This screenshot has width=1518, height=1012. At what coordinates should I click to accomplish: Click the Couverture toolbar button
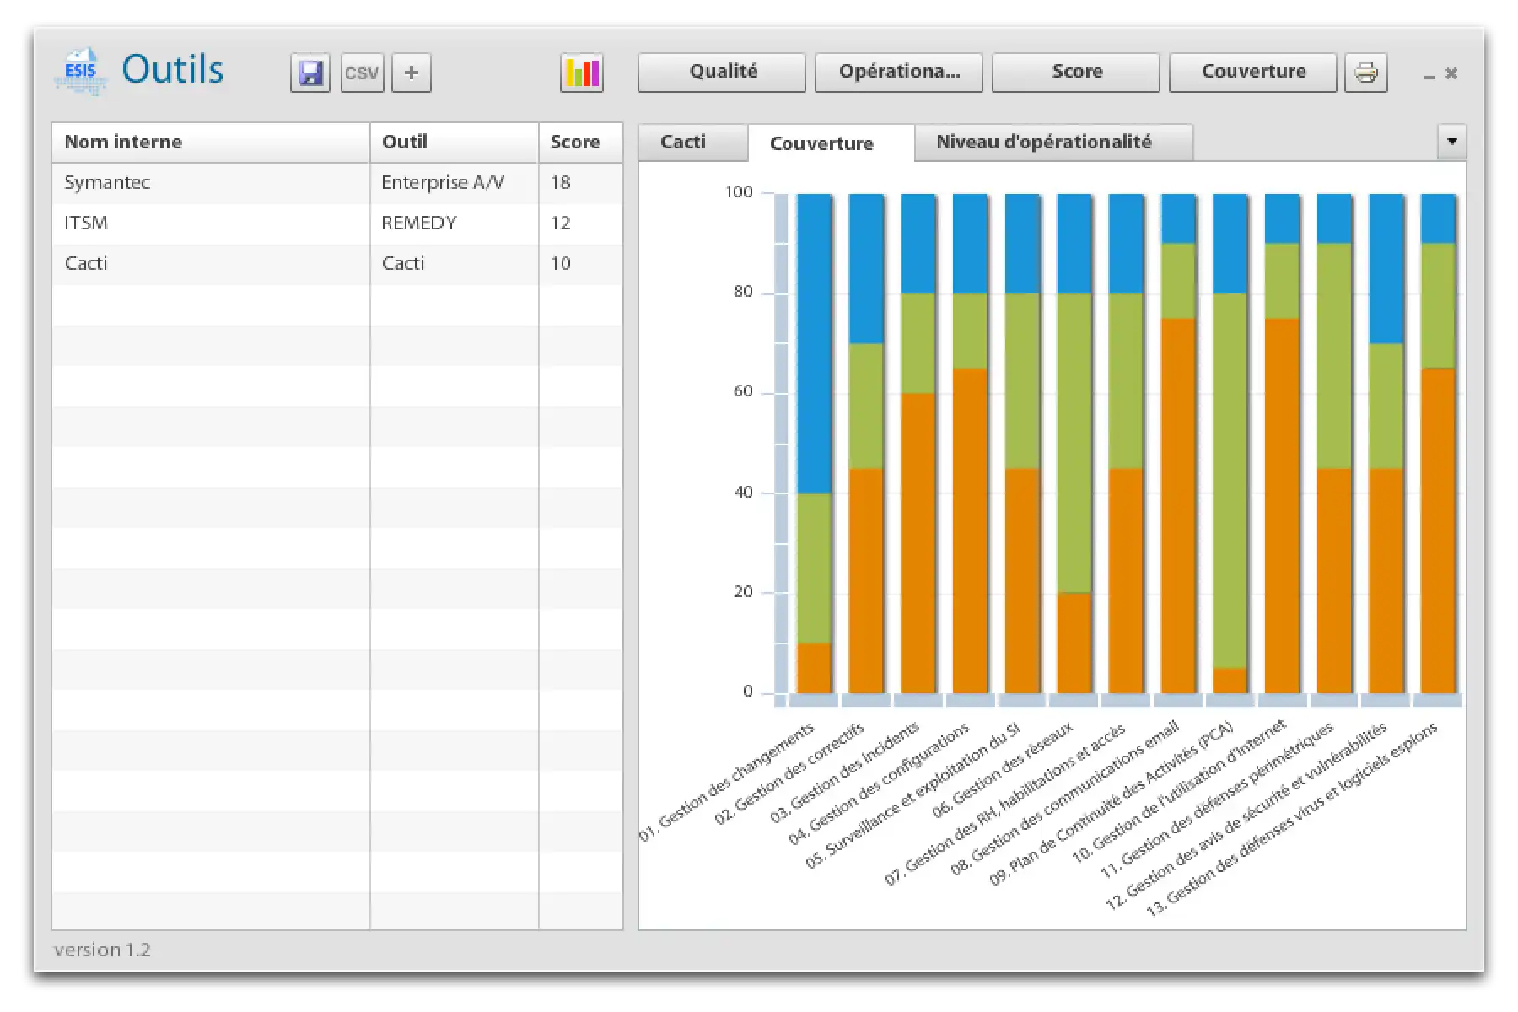pos(1252,73)
